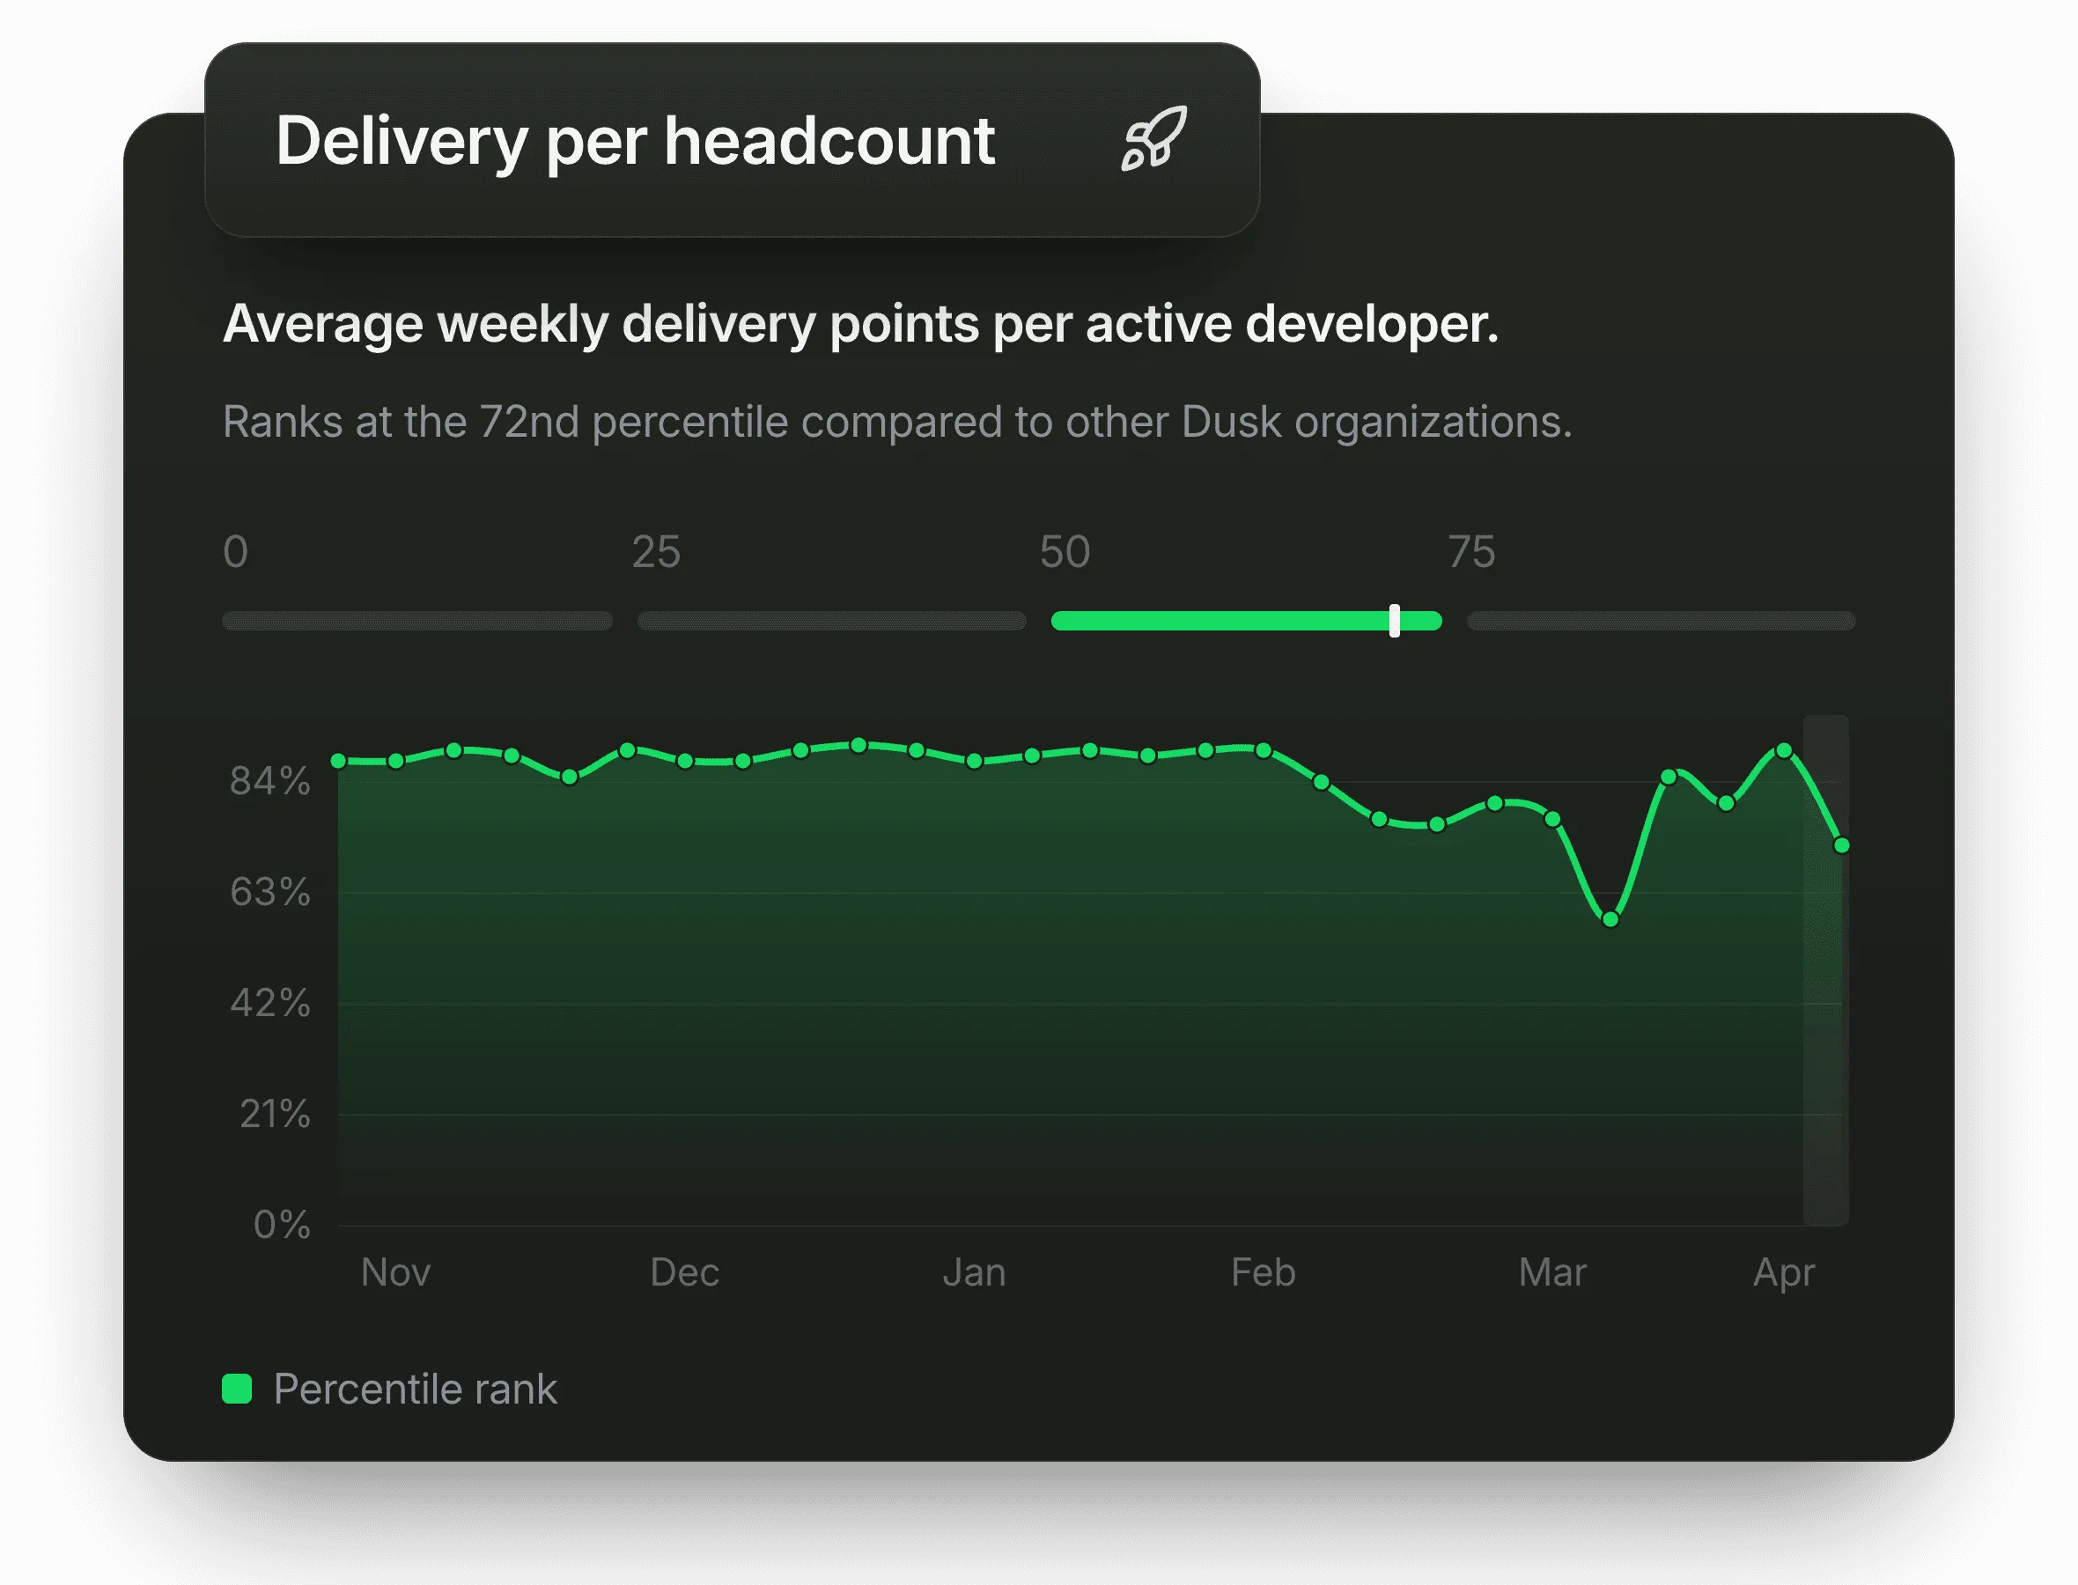Click the 21% y-axis label
Image resolution: width=2078 pixels, height=1585 pixels.
click(x=275, y=1114)
